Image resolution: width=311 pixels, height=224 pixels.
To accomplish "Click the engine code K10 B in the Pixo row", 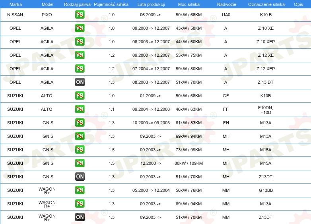I will click(x=266, y=15).
